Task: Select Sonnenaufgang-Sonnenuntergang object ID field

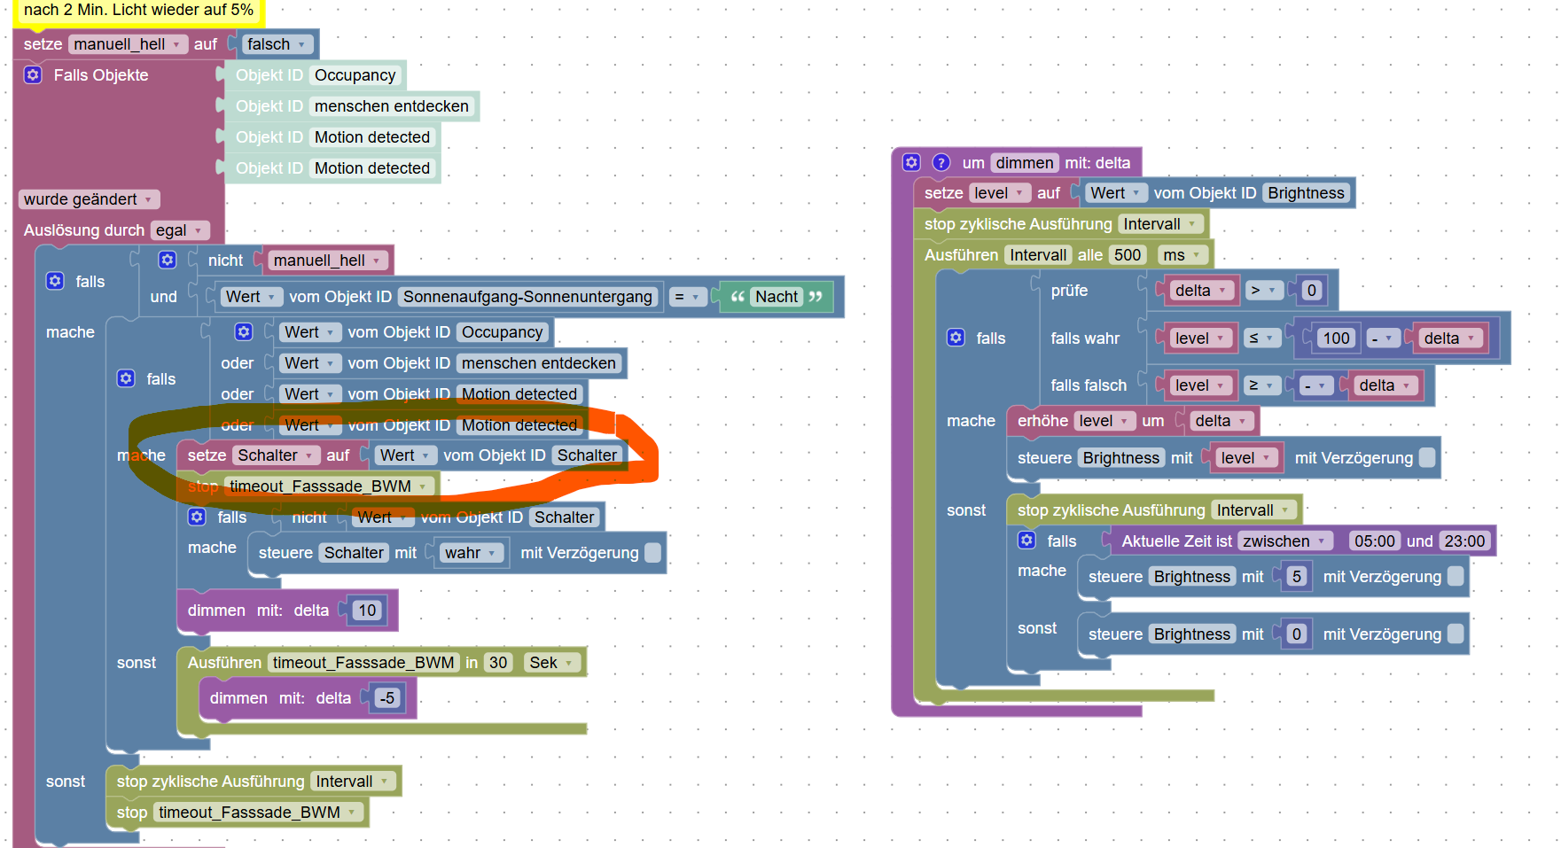Action: coord(527,297)
